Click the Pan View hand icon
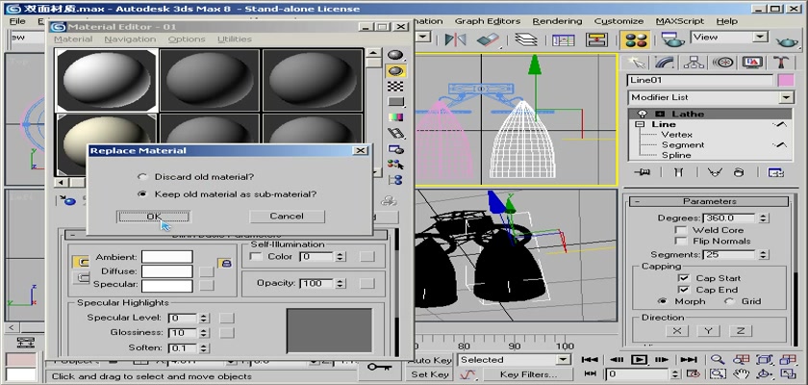Screen dimensions: 808x385 (742, 373)
